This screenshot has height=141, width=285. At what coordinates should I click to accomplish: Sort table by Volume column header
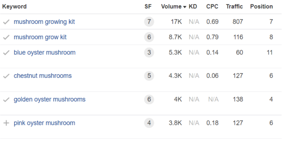pos(171,7)
